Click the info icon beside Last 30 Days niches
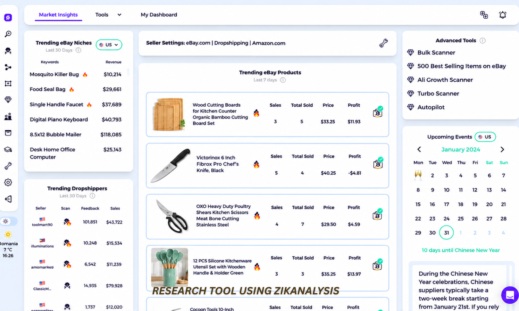This screenshot has height=311, width=519. (78, 50)
